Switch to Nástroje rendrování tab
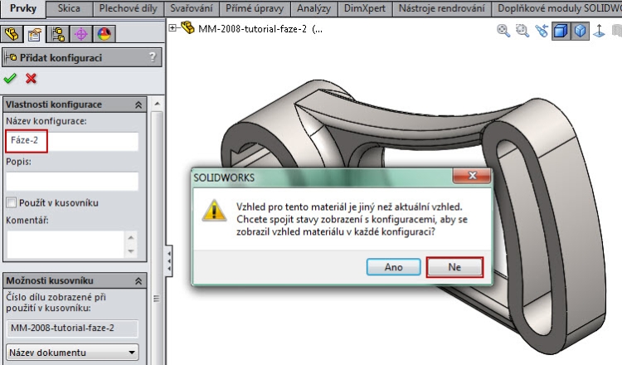Screen dimensions: 622x365 coord(441,8)
